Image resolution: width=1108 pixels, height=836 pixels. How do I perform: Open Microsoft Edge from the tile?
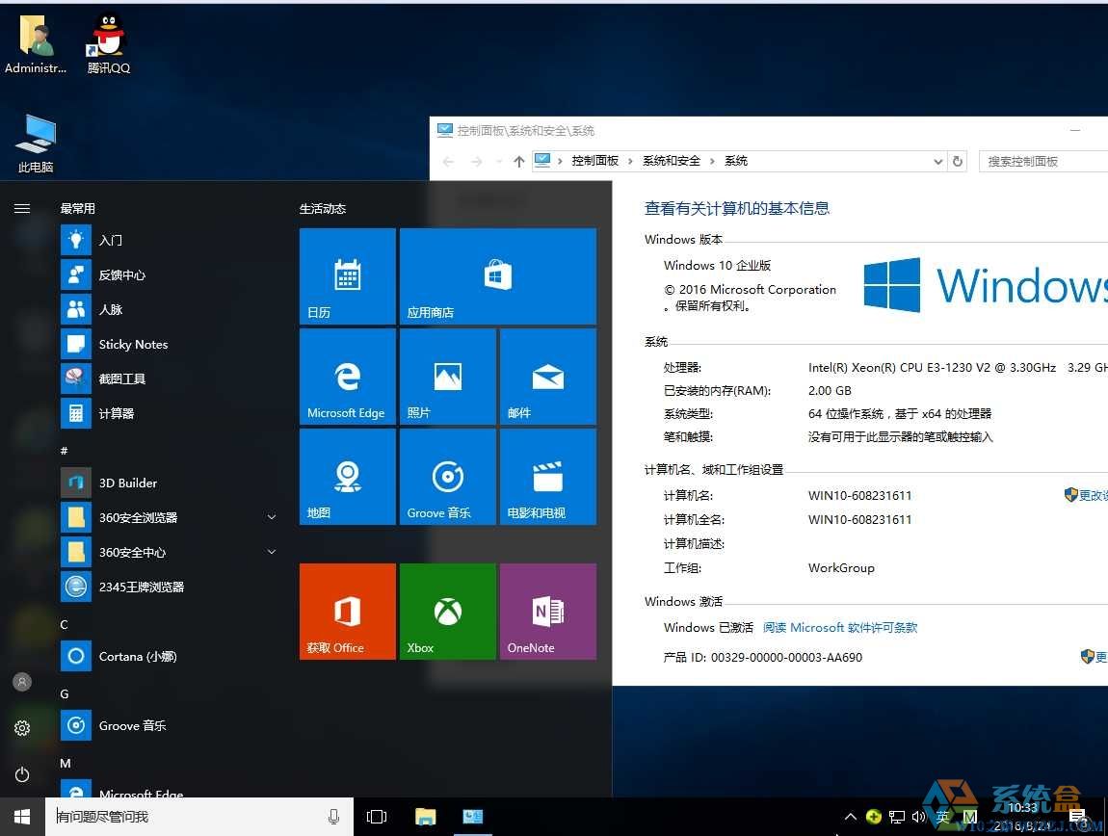click(x=347, y=376)
